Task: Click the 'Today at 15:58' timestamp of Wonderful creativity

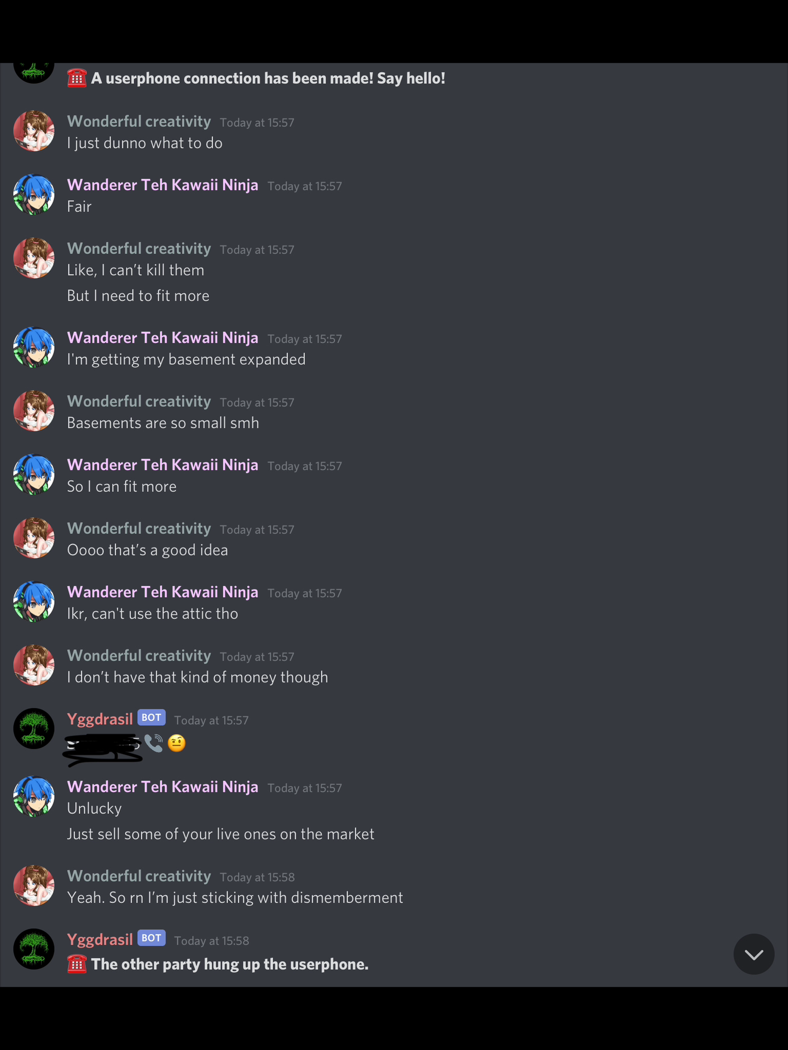Action: pyautogui.click(x=257, y=877)
